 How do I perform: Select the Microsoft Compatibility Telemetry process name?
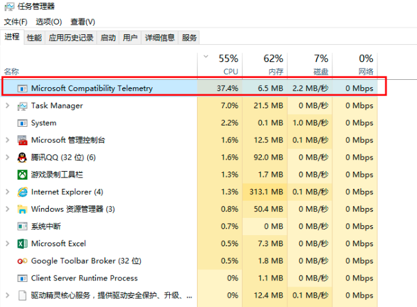click(92, 88)
